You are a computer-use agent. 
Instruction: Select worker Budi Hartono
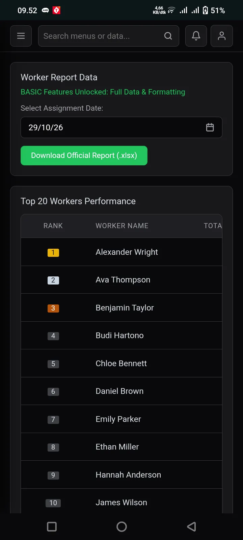click(119, 335)
